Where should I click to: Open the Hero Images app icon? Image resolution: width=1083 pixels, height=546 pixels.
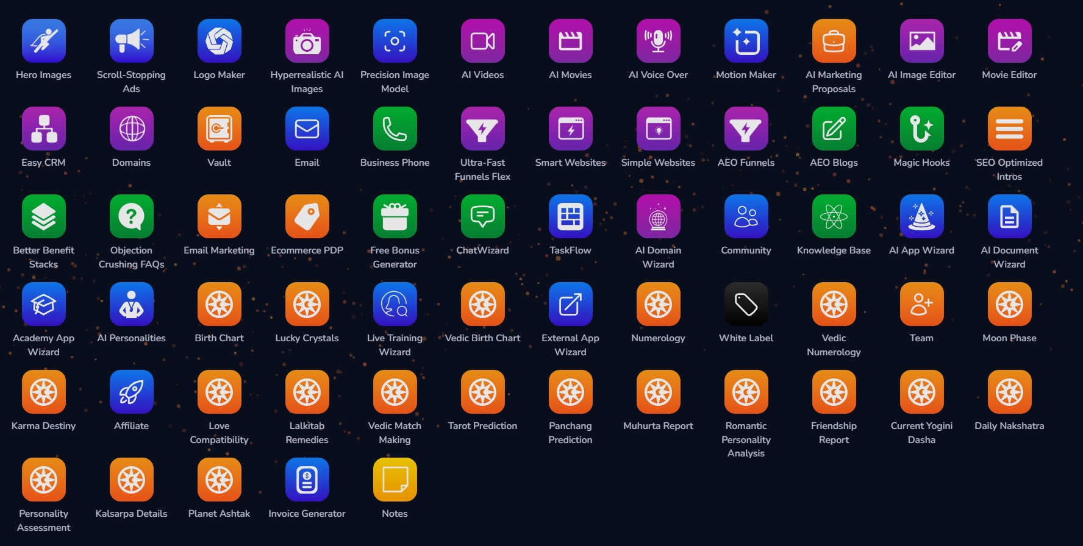[x=44, y=41]
